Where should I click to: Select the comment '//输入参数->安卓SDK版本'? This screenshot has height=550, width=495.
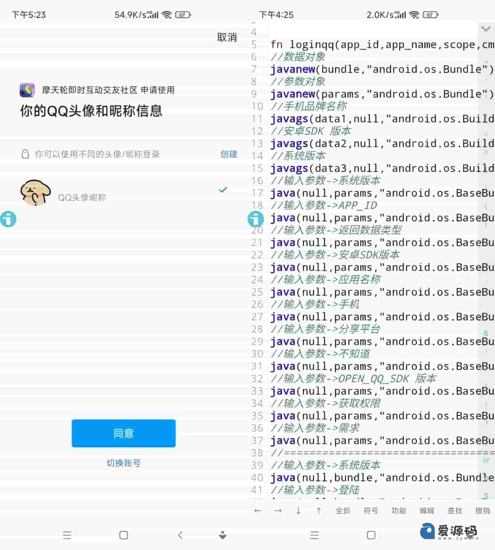(335, 255)
